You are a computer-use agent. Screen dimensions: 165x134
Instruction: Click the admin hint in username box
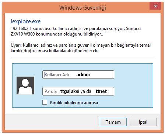tap(83, 75)
